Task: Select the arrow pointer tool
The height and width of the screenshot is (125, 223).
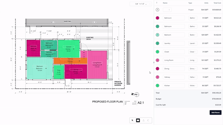Action: tap(133, 120)
